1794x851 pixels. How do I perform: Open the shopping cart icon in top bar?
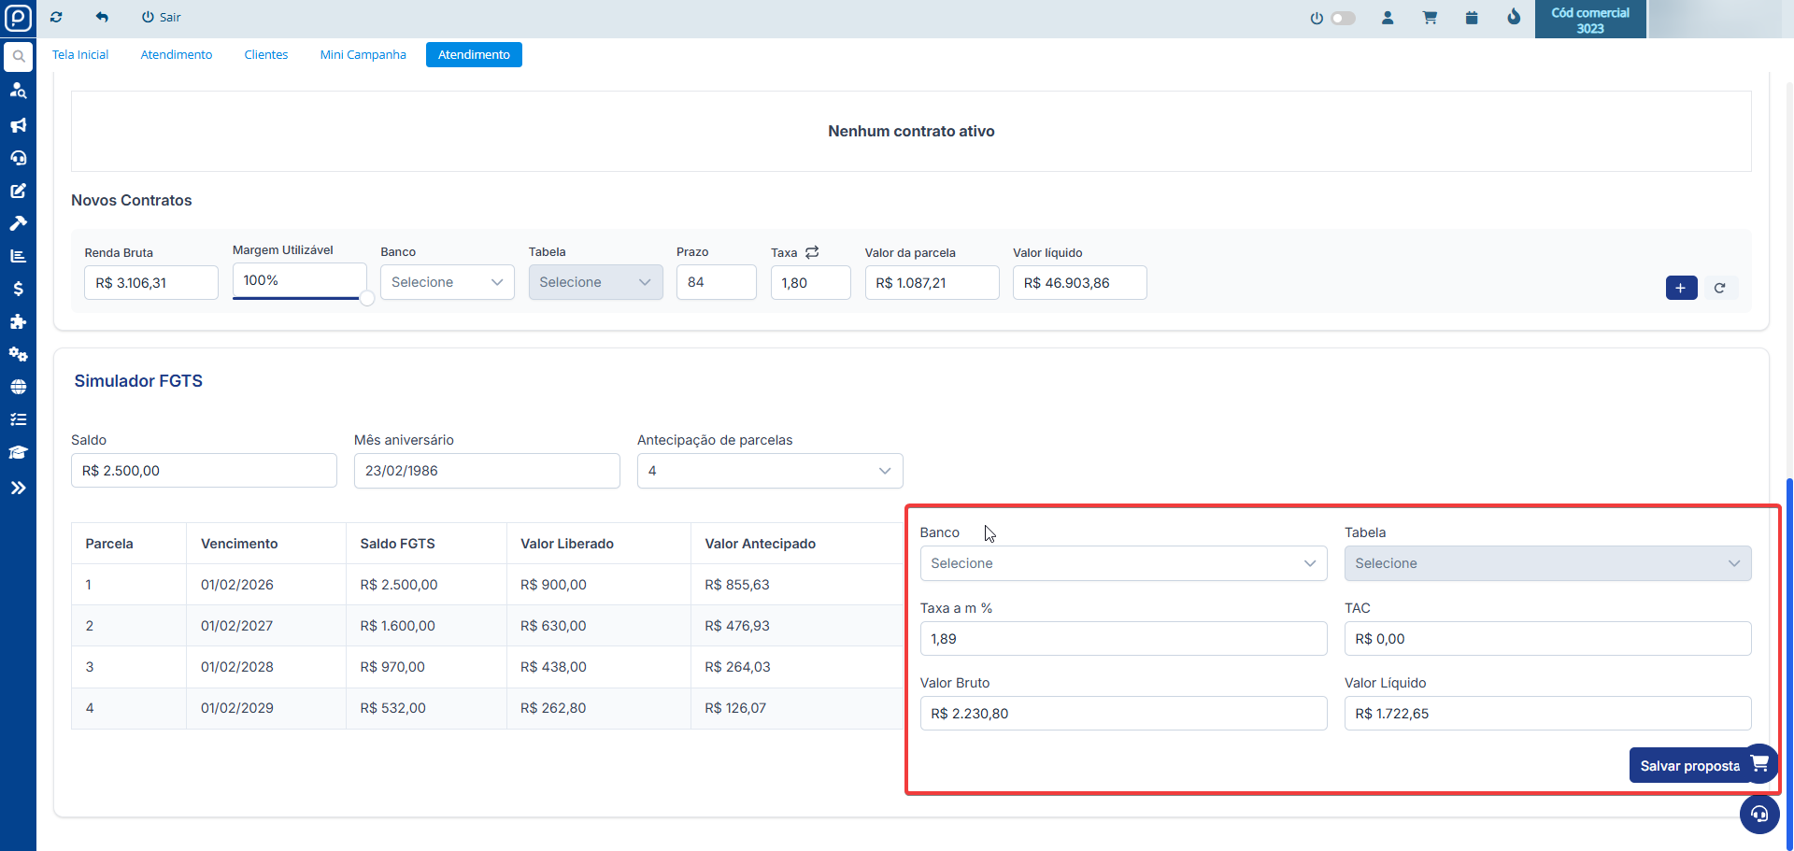[x=1430, y=18]
